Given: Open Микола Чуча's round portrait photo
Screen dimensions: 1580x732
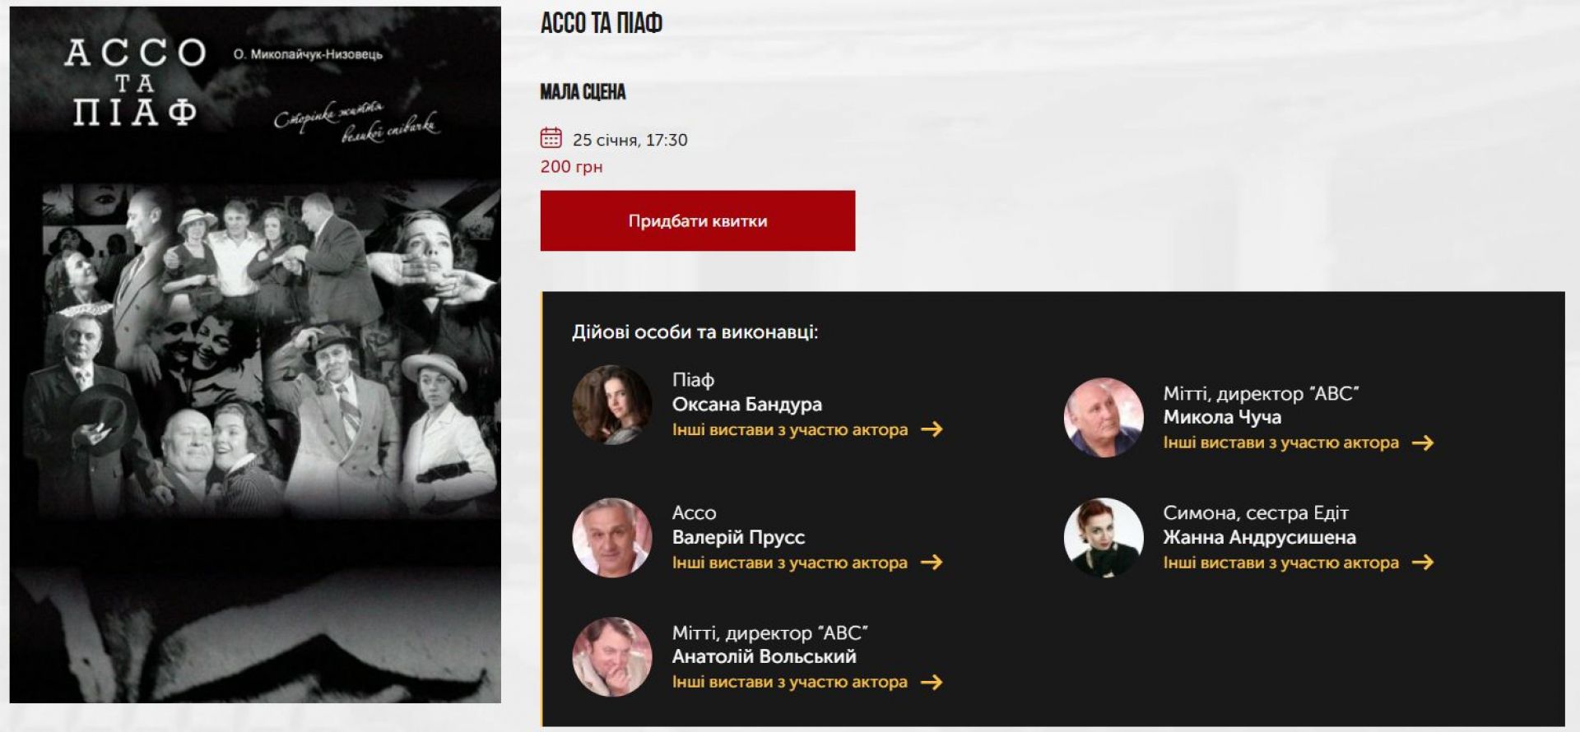Looking at the screenshot, I should pyautogui.click(x=1104, y=417).
